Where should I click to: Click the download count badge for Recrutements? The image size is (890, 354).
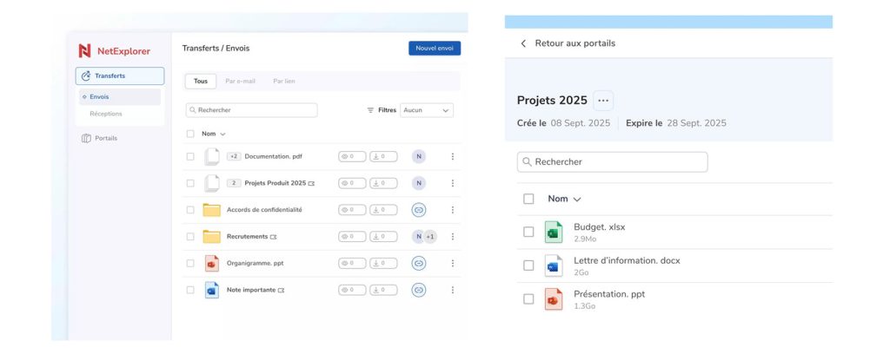click(383, 237)
